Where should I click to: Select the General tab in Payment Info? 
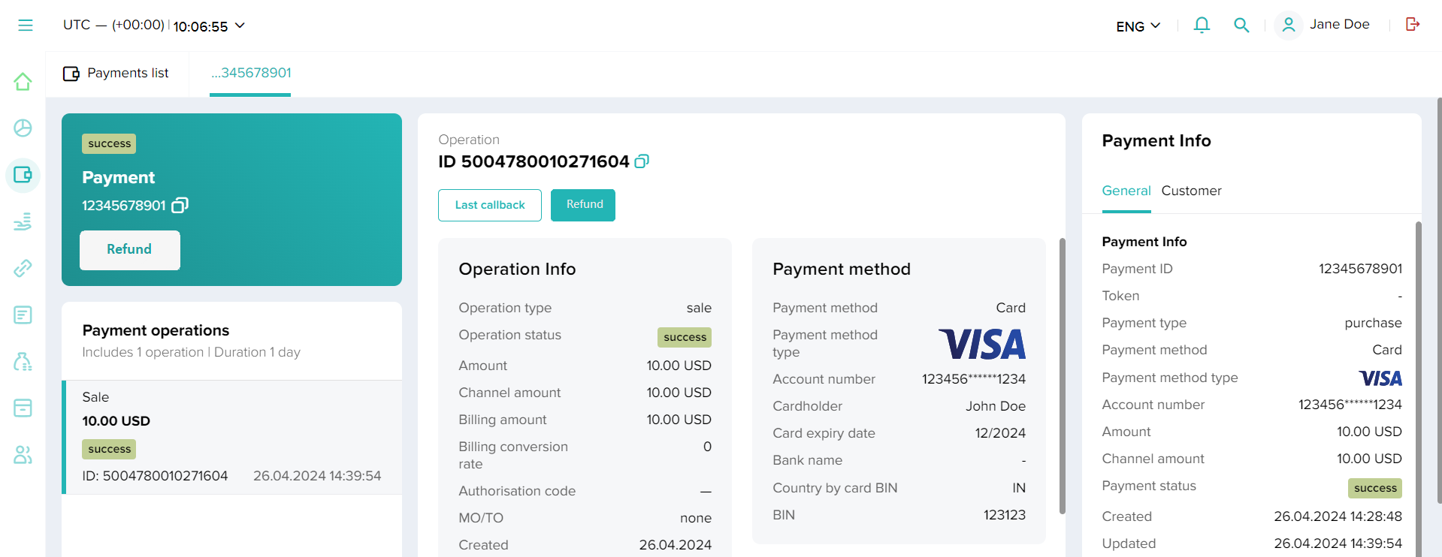pos(1126,191)
